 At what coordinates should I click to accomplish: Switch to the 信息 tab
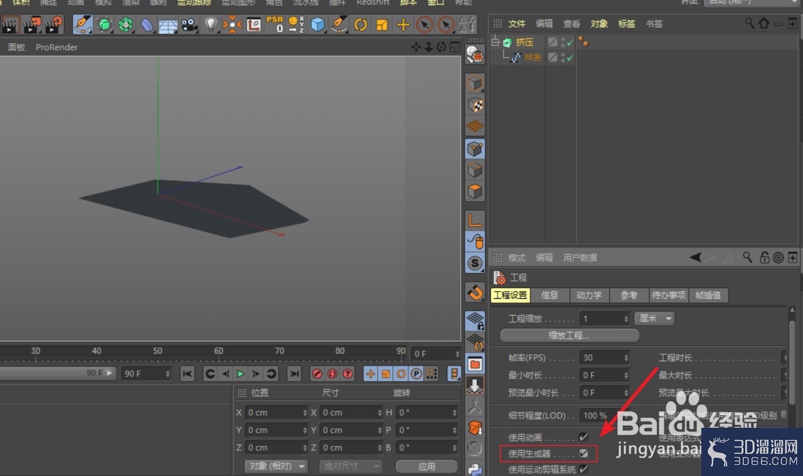(549, 295)
